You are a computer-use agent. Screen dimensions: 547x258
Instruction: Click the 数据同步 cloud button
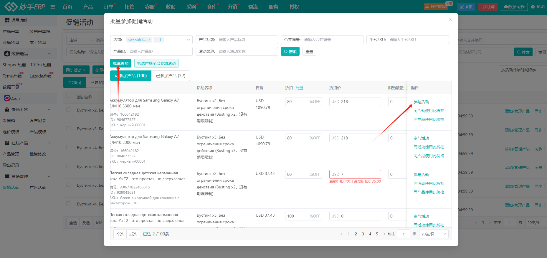tap(514, 7)
